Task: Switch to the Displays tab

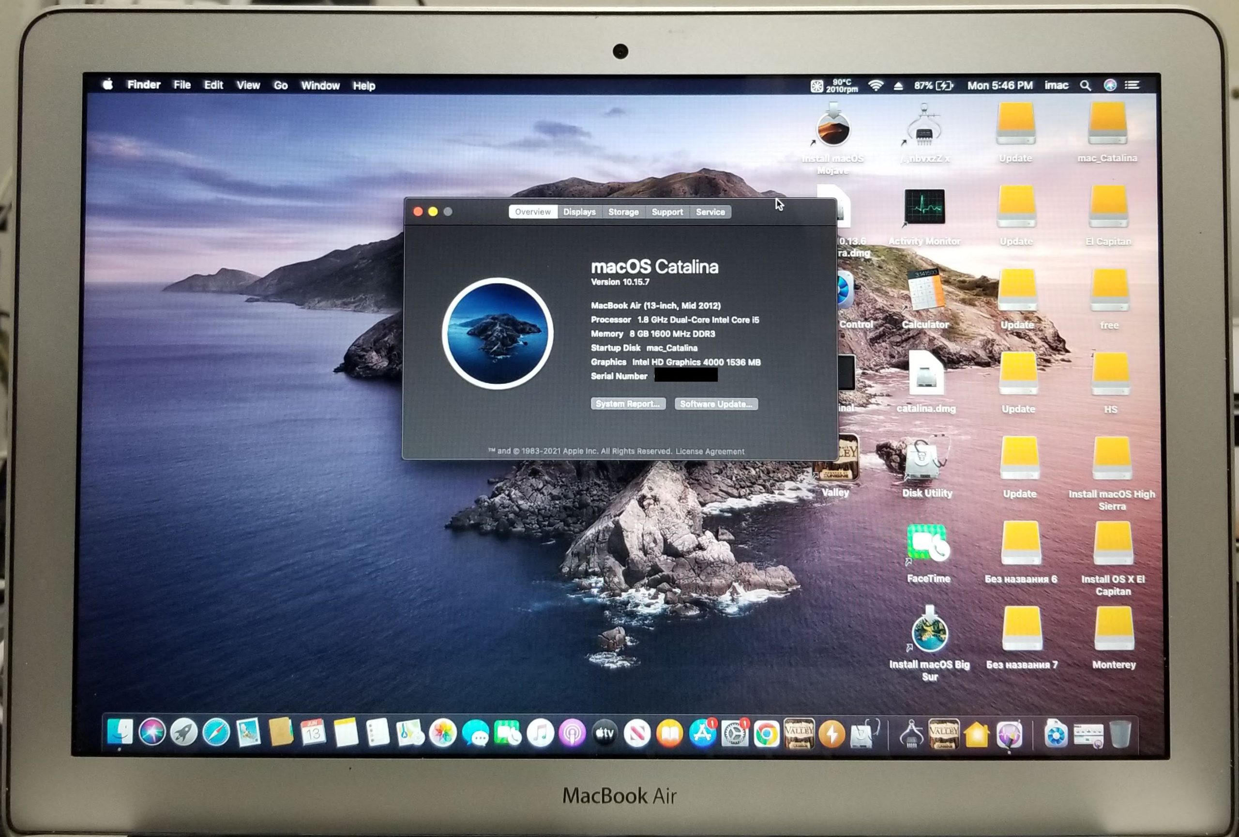Action: coord(579,212)
